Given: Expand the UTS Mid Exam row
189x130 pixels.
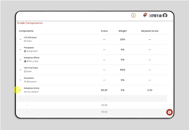Looking at the screenshot, I should pyautogui.click(x=20, y=39).
